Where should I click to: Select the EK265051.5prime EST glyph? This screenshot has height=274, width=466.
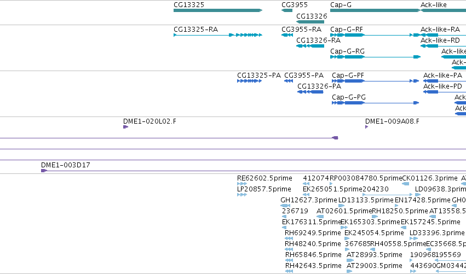point(306,195)
